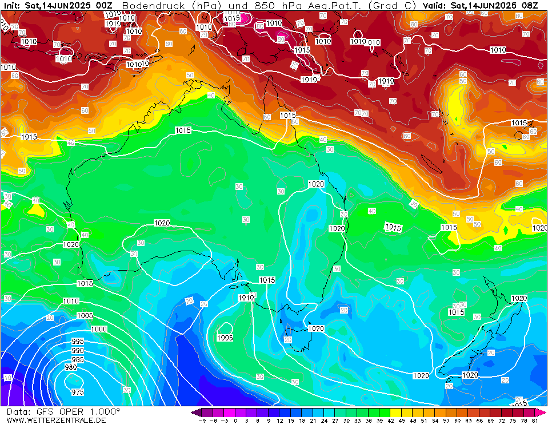Screen dimensions: 548x424
Task: Click the '57' value on the color scale
Action: [446, 421]
